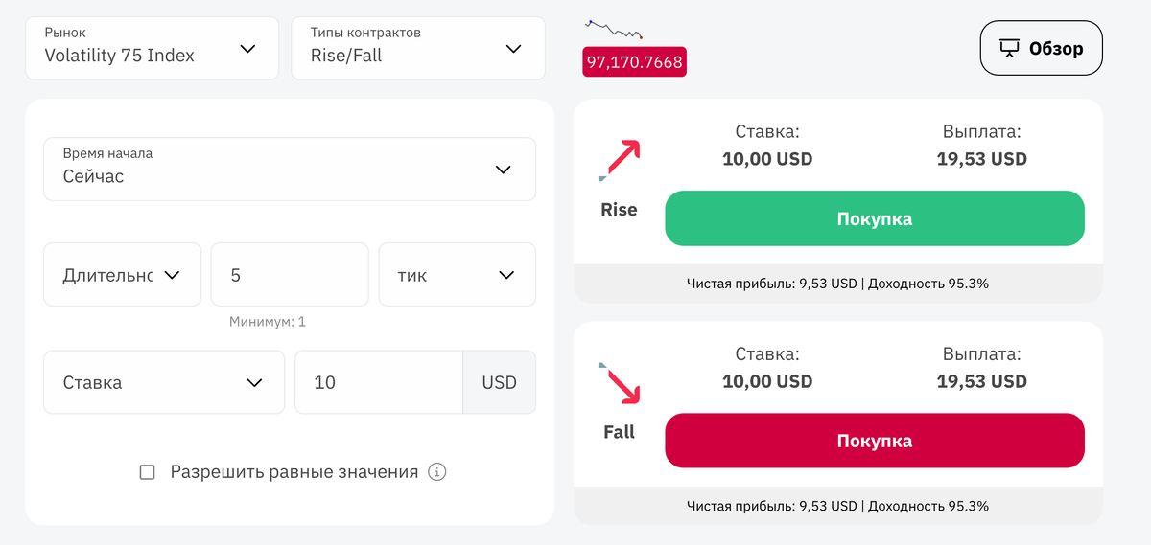
Task: Click the Rise red arrow icon
Action: click(x=620, y=159)
